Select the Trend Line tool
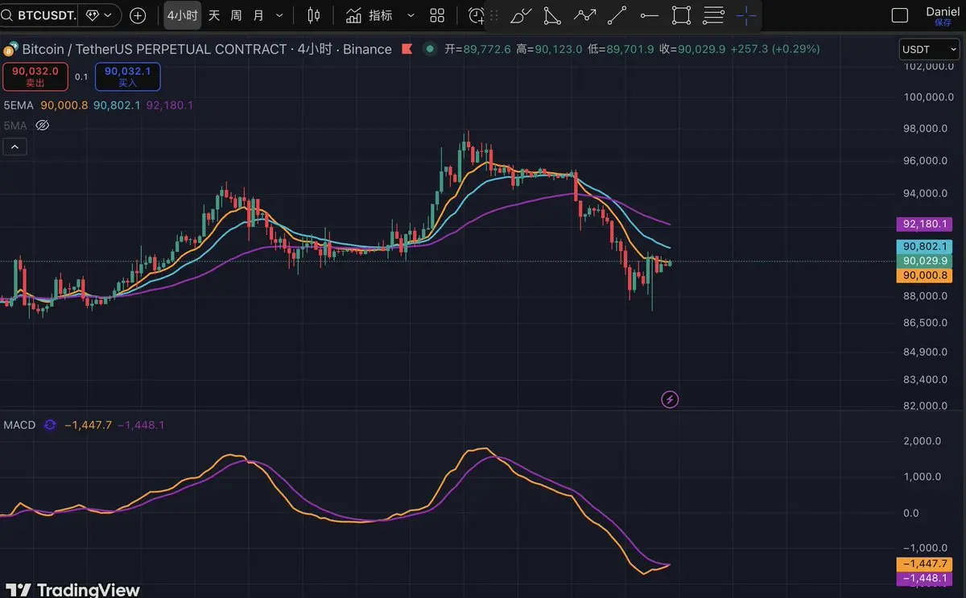Screen dimensions: 966x598 click(x=617, y=14)
